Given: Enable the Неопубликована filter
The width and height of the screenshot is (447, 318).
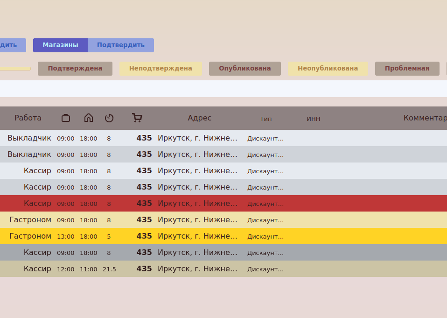Looking at the screenshot, I should [328, 69].
